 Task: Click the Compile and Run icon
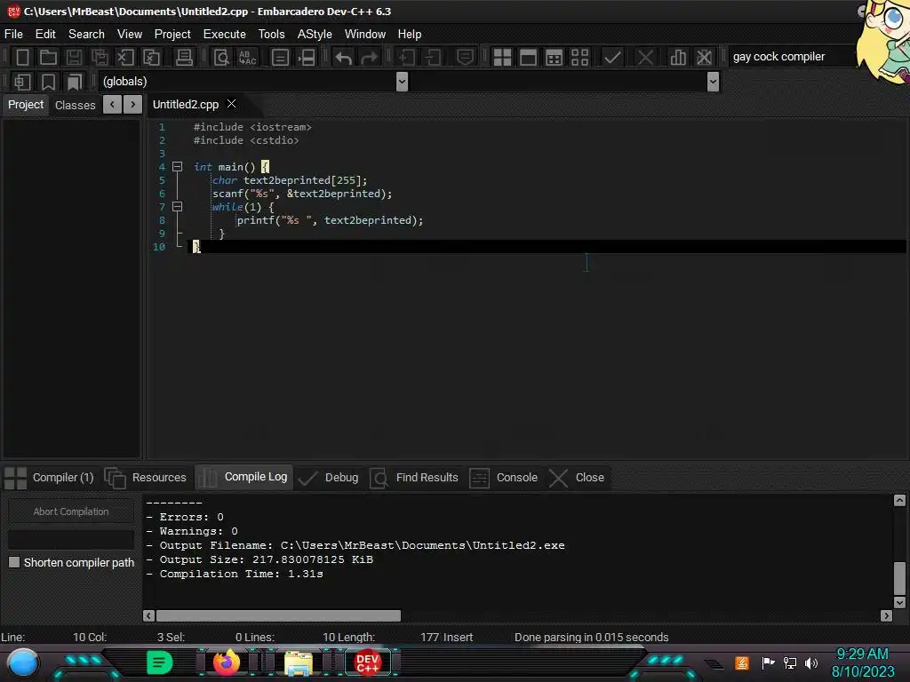555,57
